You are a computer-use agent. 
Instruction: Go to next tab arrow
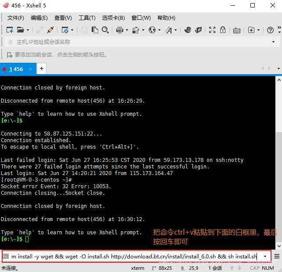(269, 68)
